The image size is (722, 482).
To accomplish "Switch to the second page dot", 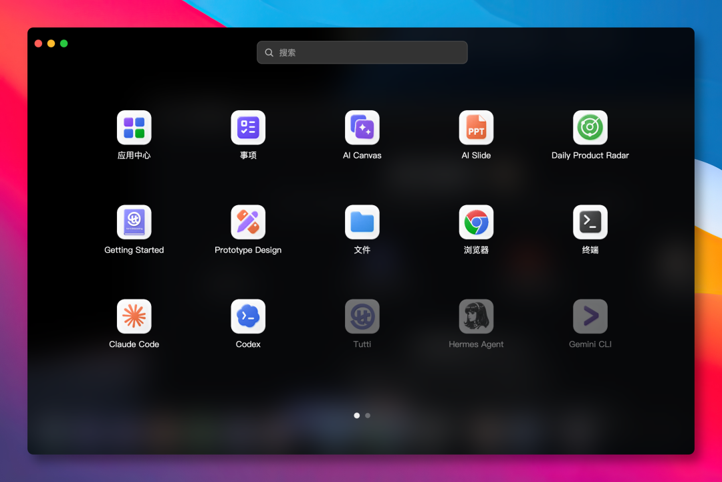I will 368,415.
